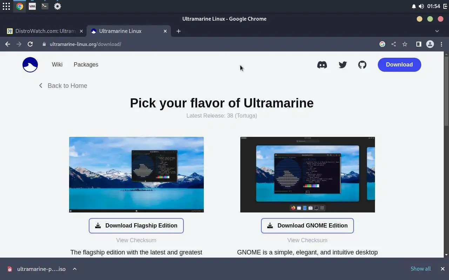Open the settings gear in the top panel
This screenshot has width=449, height=280.
pos(58,6)
